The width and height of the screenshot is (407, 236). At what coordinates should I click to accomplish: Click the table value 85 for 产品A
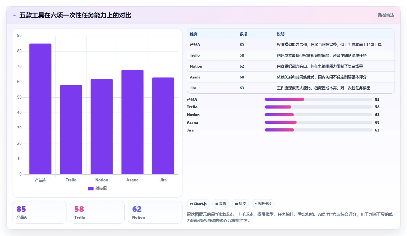(242, 45)
